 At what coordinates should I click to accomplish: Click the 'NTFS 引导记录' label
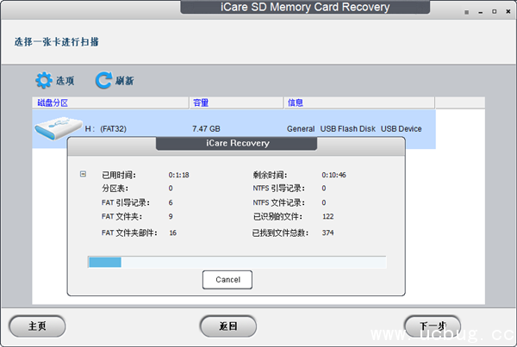click(279, 189)
